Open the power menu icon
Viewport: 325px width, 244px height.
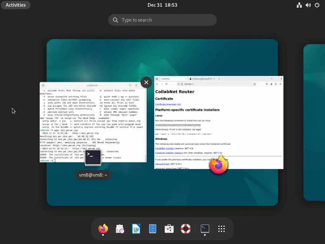[x=317, y=5]
